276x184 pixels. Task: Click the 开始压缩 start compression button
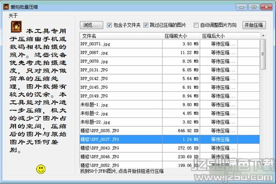click(254, 25)
